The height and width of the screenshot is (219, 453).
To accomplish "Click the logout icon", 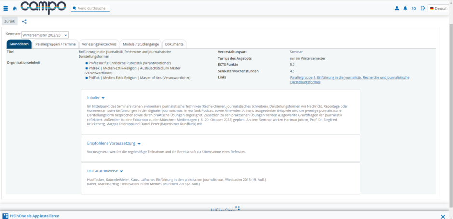I will point(423,8).
